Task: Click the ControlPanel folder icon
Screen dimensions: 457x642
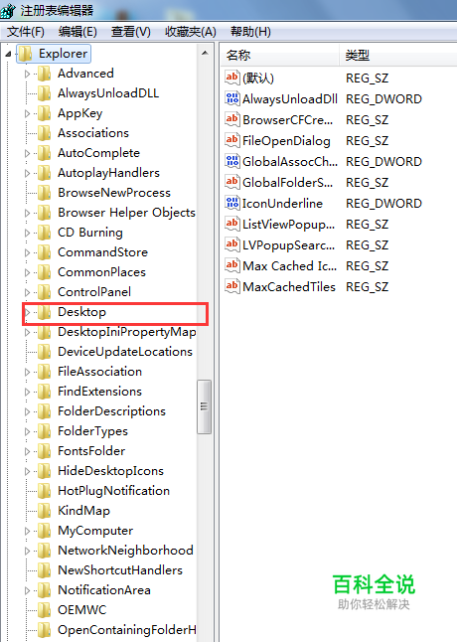Action: tap(44, 292)
